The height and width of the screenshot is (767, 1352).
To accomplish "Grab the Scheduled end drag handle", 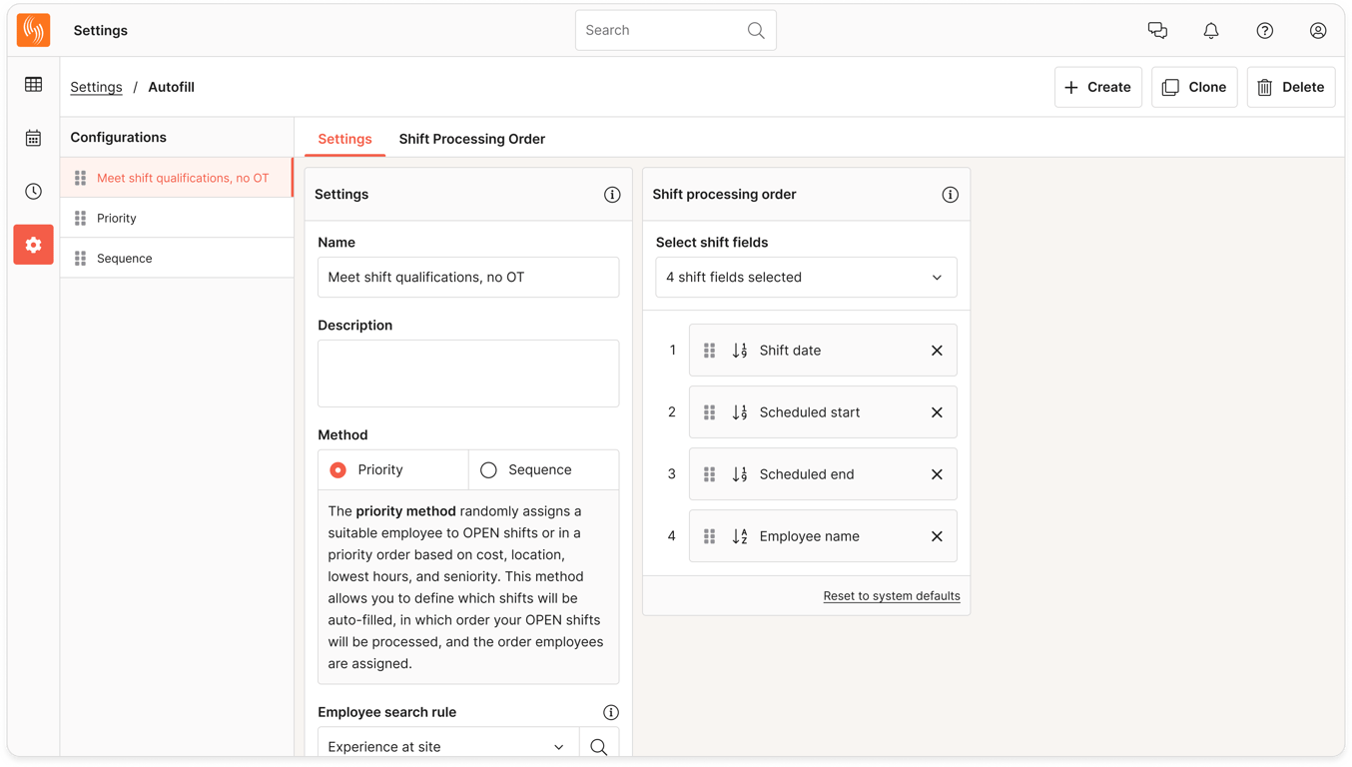I will [x=710, y=474].
